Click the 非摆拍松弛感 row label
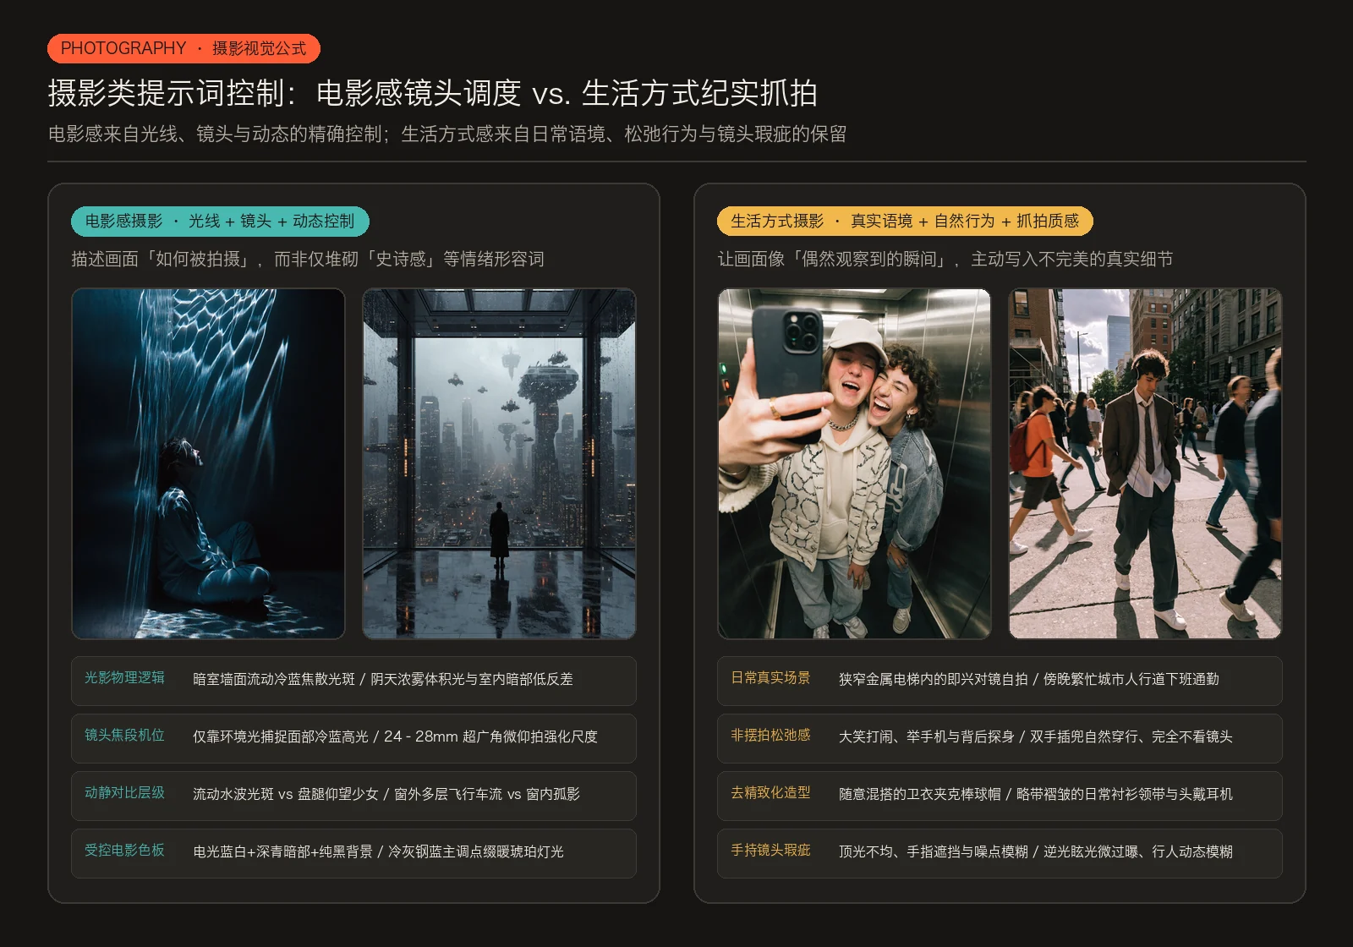This screenshot has width=1353, height=947. coord(770,736)
